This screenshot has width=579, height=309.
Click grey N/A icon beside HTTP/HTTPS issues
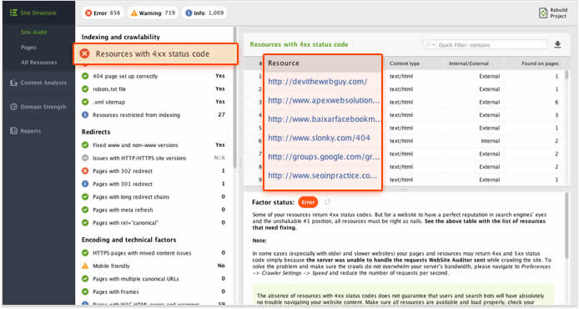pyautogui.click(x=85, y=158)
